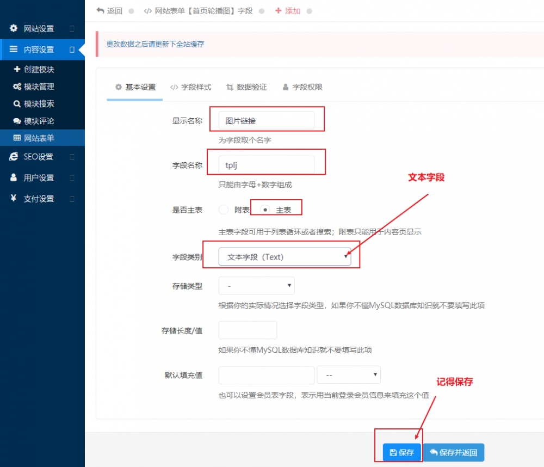
Task: Click the code icon before 网站表单 breadcrumb
Action: point(148,11)
